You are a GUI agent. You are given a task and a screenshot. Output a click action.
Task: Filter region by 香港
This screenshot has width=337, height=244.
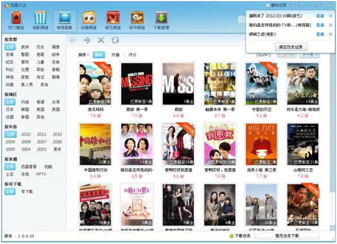pos(40,102)
